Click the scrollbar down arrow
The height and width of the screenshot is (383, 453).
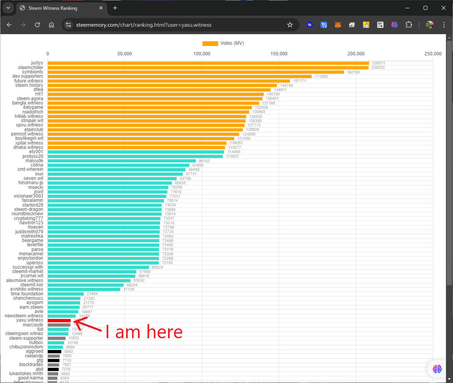[449, 379]
